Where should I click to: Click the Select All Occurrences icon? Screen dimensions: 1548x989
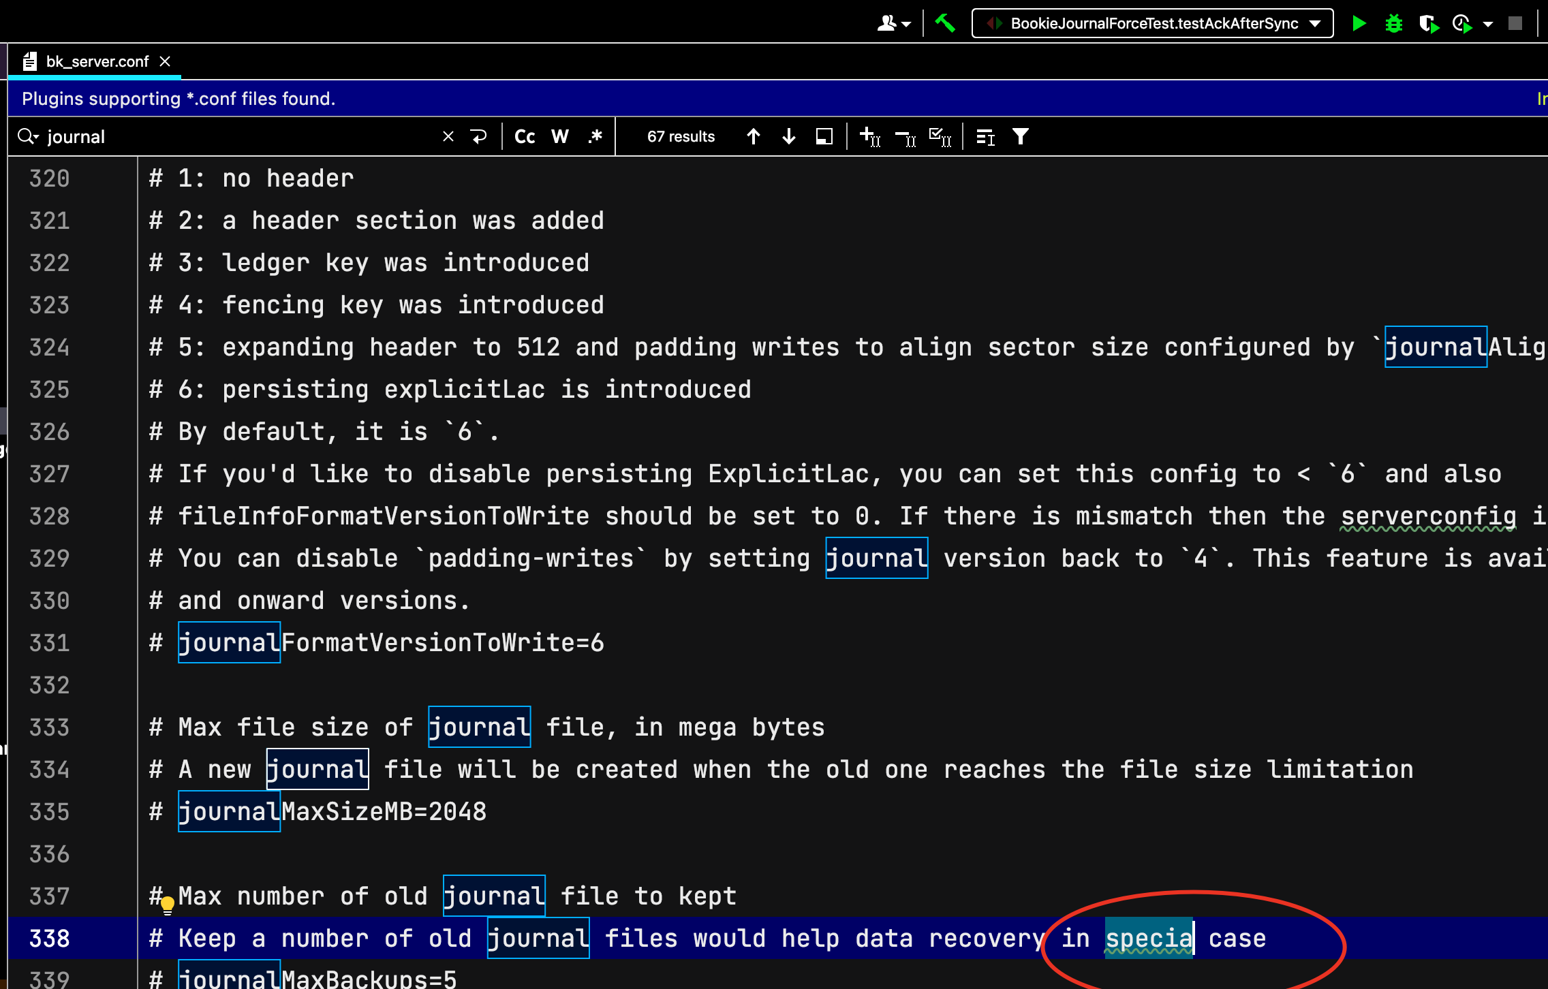(940, 137)
